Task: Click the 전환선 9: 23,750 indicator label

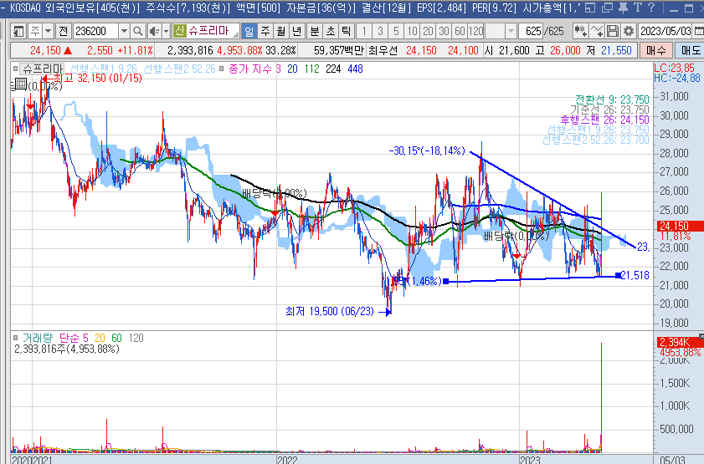Action: coord(612,99)
